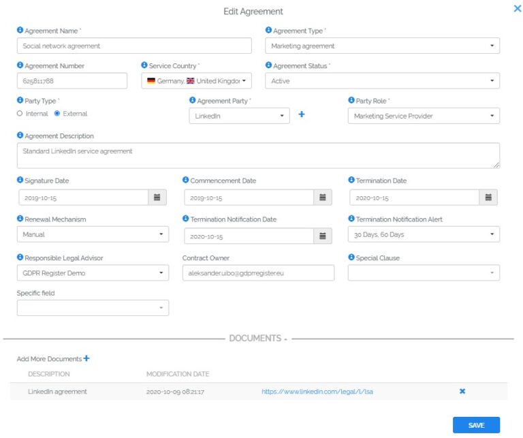The image size is (523, 438).
Task: Click the Save button
Action: (x=476, y=425)
